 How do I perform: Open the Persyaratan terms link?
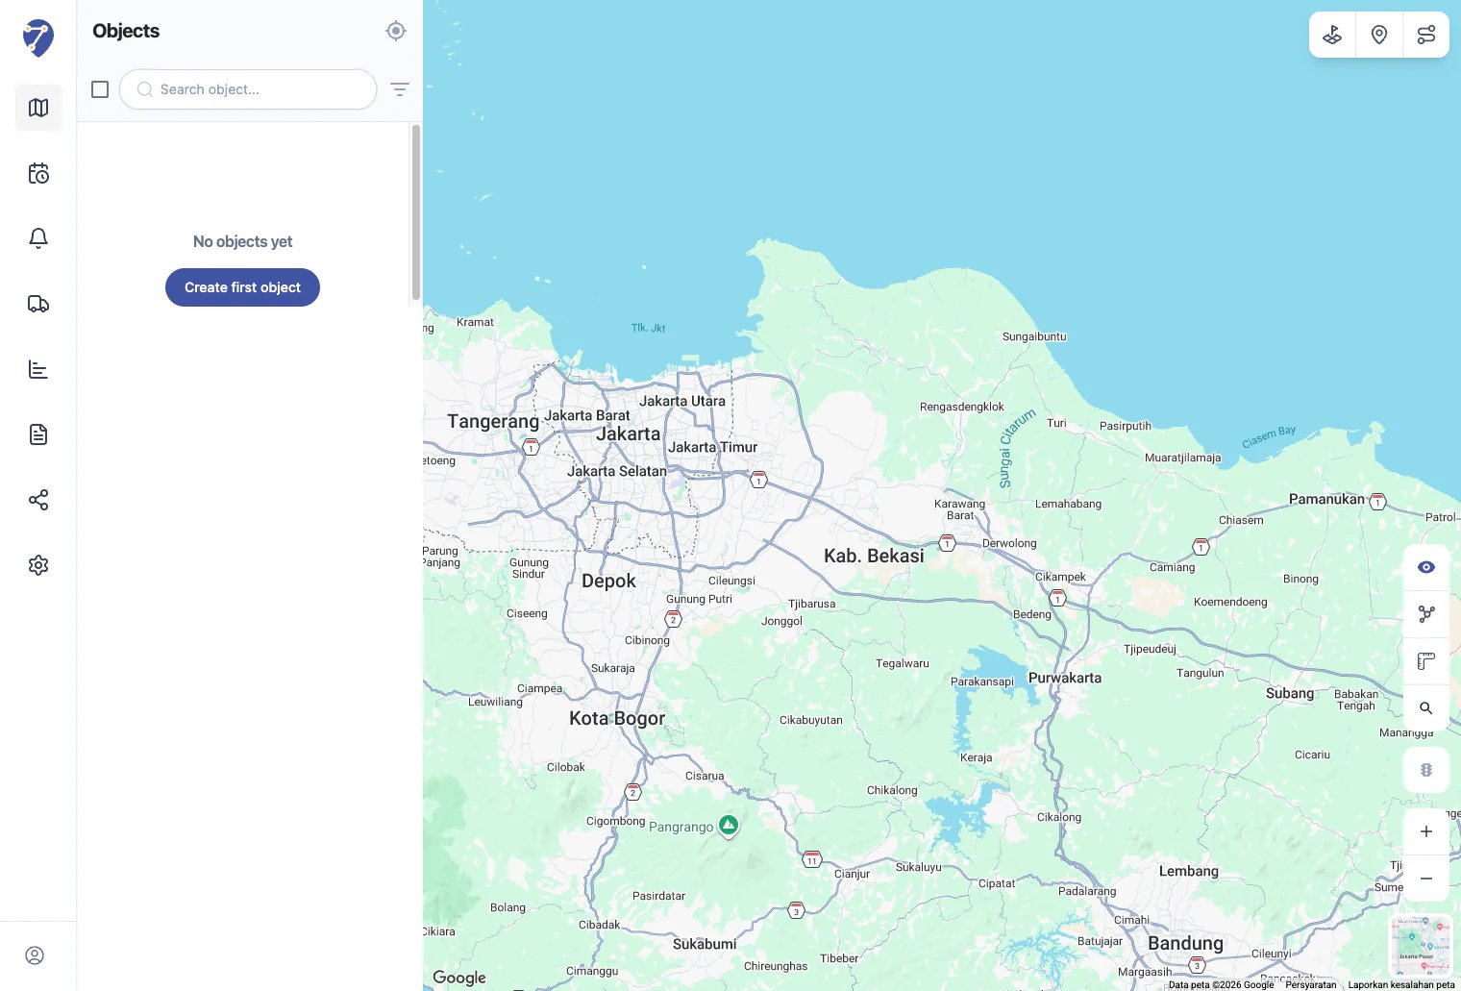coord(1311,984)
